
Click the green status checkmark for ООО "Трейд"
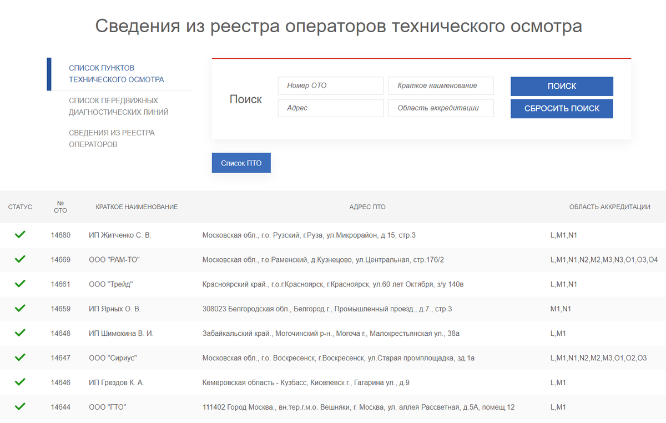point(20,284)
